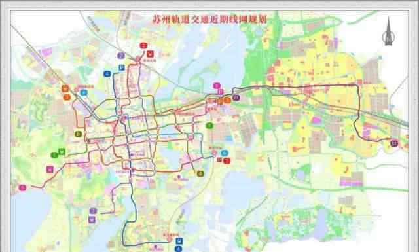Screen dimensions: 419x252
Task: Select the green circle marker east of downtown grid
Action: (209, 125)
